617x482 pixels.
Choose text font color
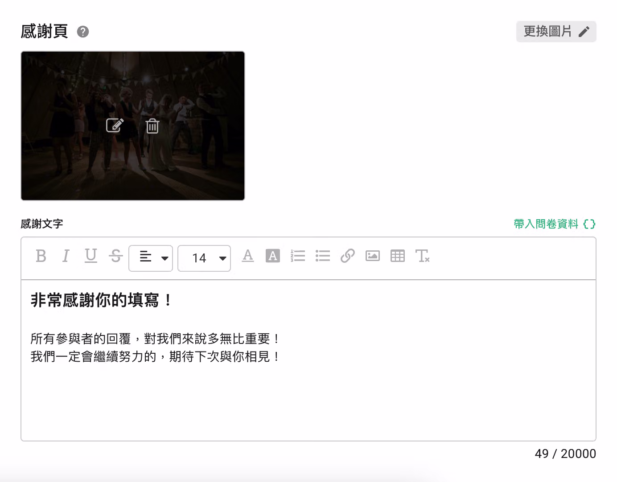pyautogui.click(x=248, y=256)
